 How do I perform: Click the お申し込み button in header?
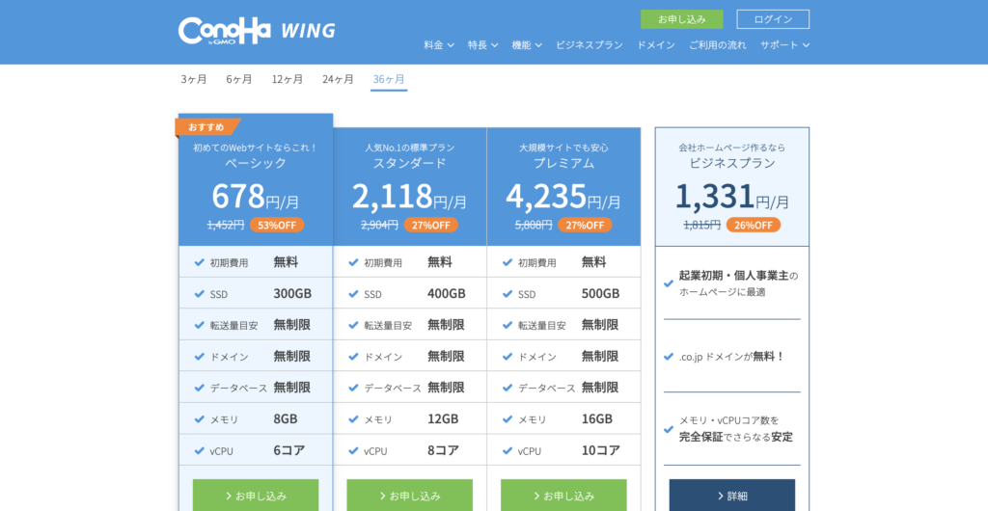pos(682,19)
